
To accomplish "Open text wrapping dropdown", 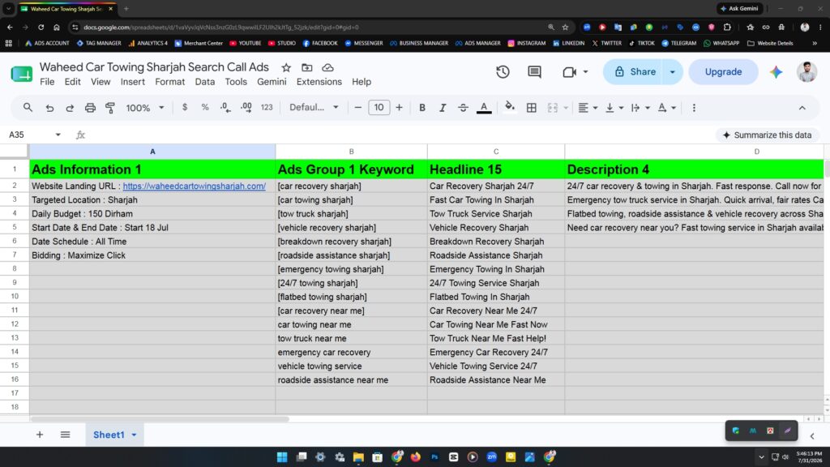I will 640,108.
